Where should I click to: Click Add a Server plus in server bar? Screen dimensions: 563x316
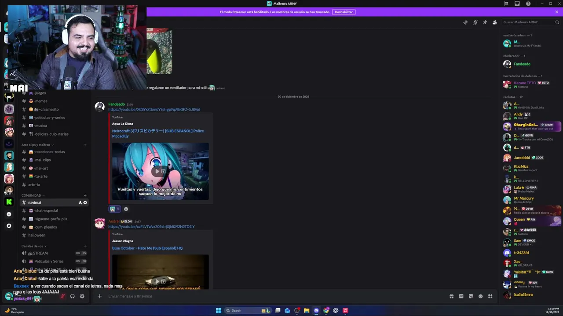click(9, 214)
